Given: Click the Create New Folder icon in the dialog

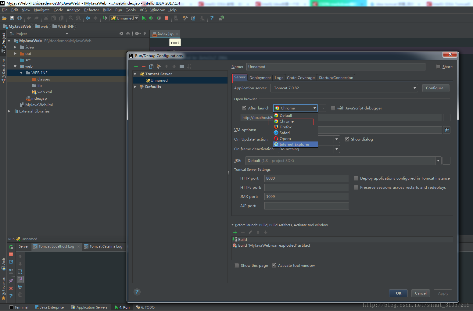Looking at the screenshot, I should click(182, 66).
